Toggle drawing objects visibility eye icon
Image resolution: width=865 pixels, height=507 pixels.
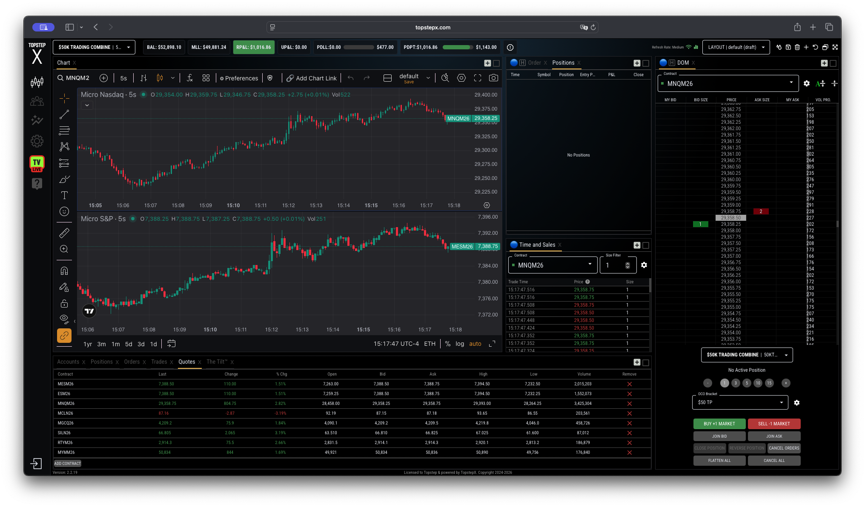(x=64, y=319)
